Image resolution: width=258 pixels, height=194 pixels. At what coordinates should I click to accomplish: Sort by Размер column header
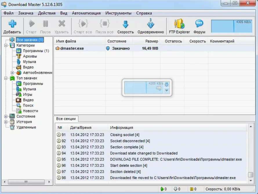[146, 41]
